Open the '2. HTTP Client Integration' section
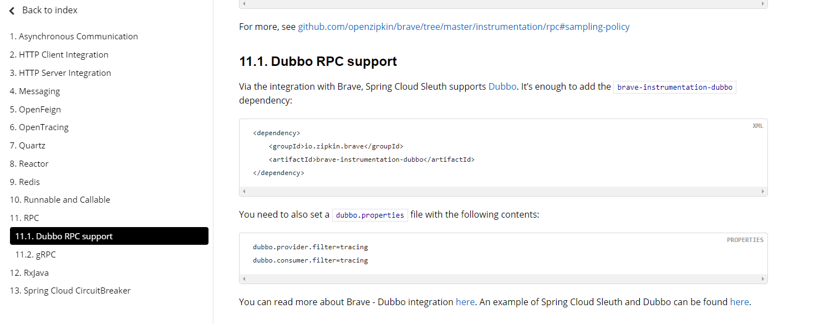Viewport: 829px width, 324px height. 59,54
